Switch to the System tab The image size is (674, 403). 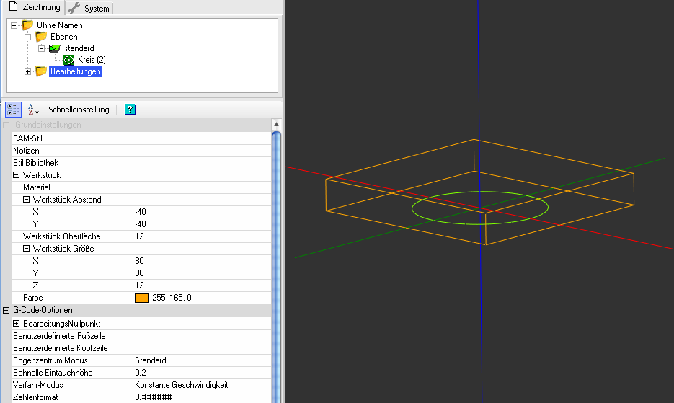[x=89, y=9]
